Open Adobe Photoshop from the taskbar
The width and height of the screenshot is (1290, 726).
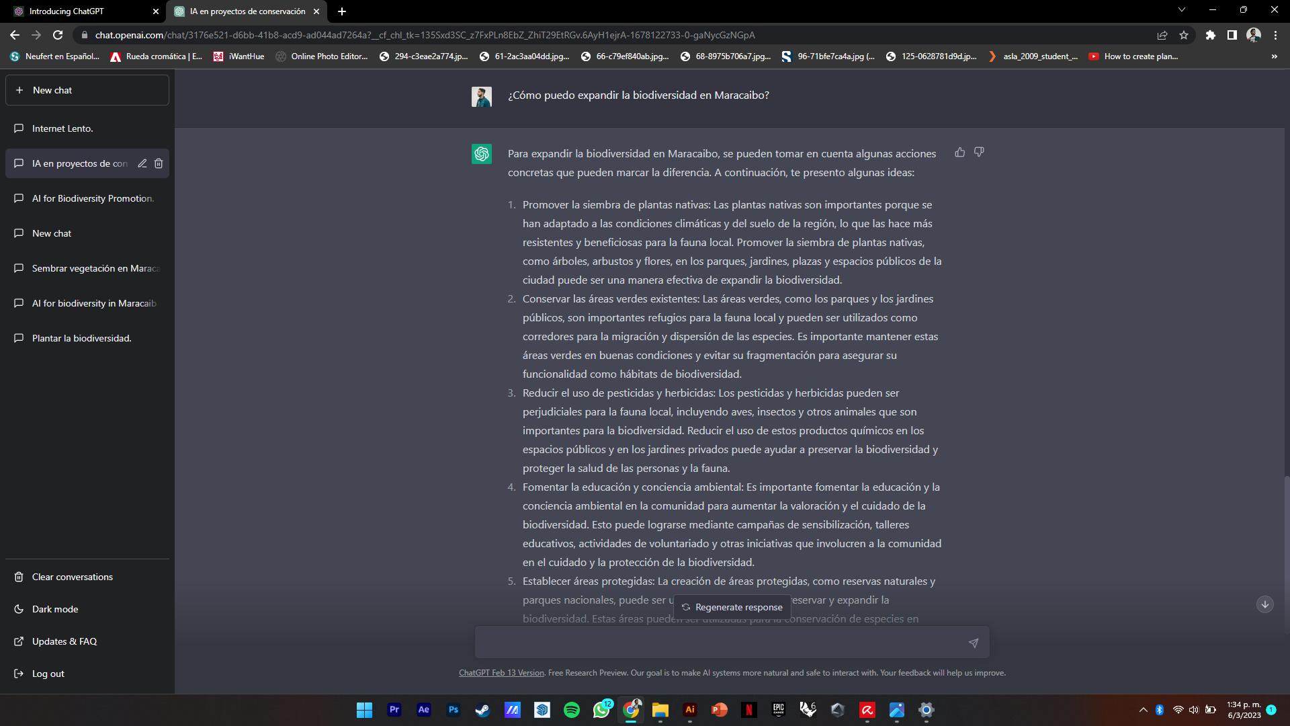point(454,710)
